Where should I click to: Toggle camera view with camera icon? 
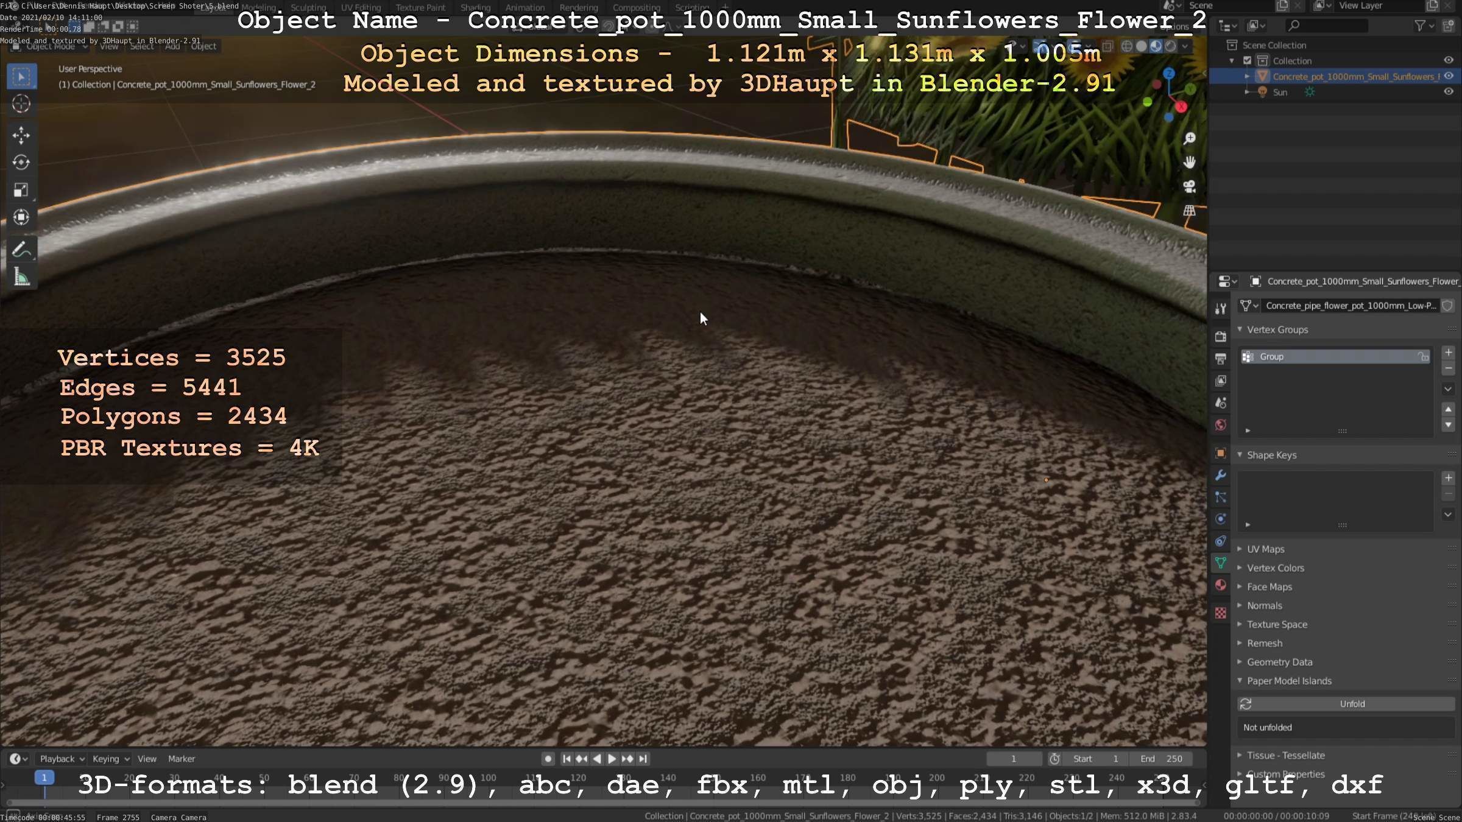pos(1189,186)
